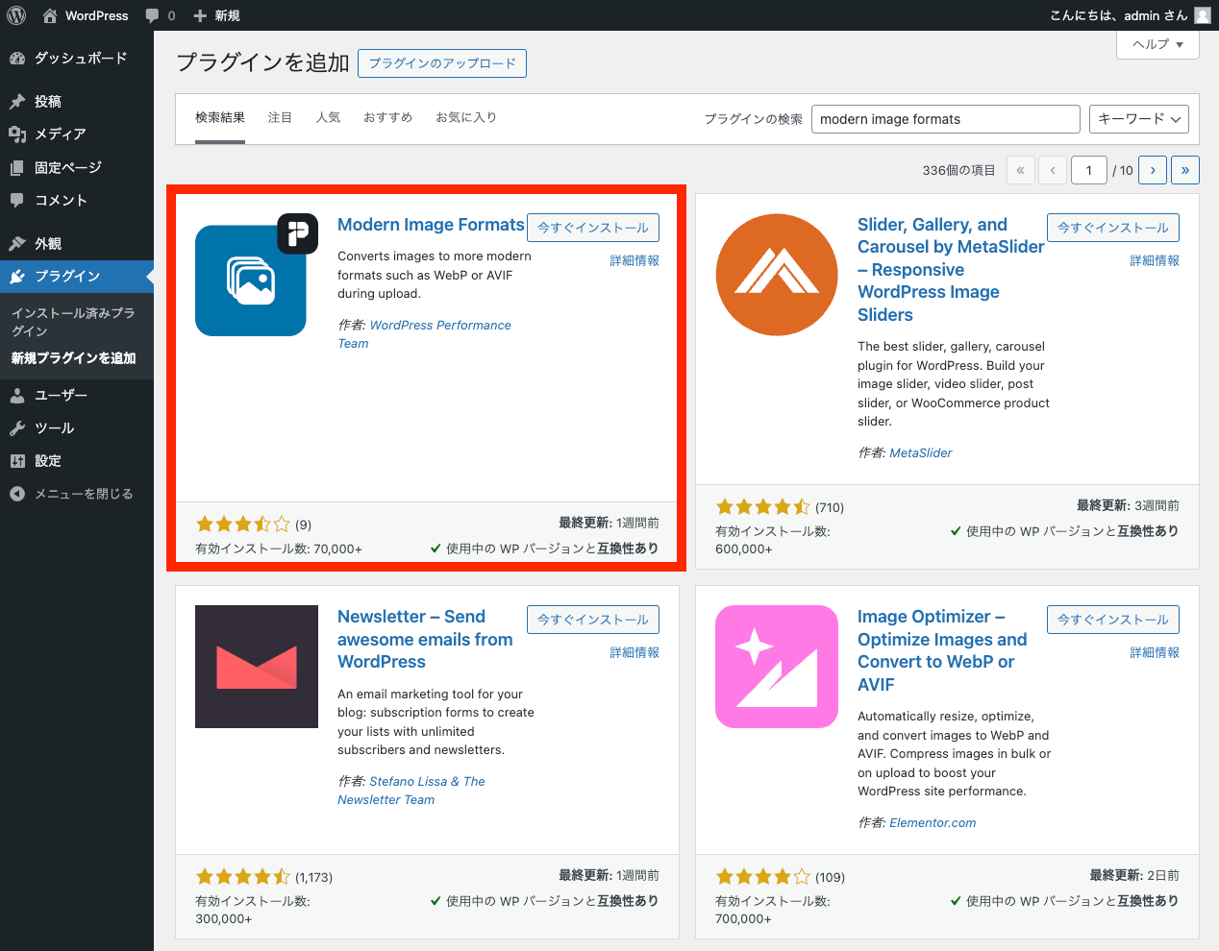Image resolution: width=1219 pixels, height=951 pixels.
Task: Install Newsletter plugin with 今すぐインストール
Action: (593, 620)
